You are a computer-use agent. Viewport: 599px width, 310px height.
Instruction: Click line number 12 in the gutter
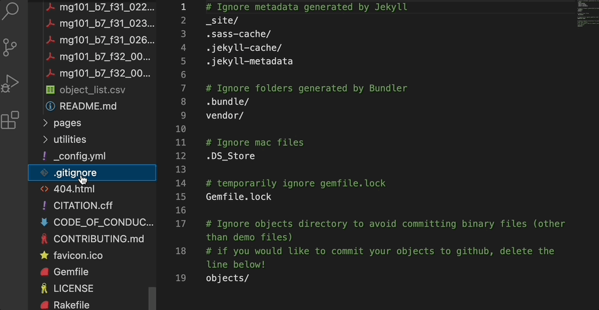point(181,156)
